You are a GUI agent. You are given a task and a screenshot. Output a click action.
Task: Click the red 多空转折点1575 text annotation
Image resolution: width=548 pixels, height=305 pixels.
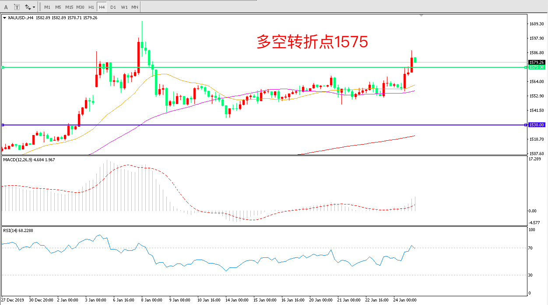tap(312, 42)
